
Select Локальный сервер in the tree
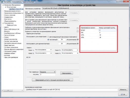pyautogui.click(x=10, y=51)
